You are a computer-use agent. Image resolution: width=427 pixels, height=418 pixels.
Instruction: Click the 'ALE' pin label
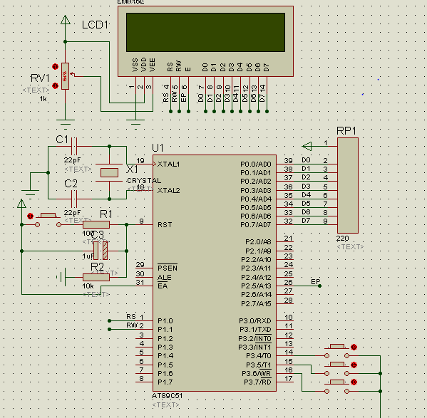point(165,278)
